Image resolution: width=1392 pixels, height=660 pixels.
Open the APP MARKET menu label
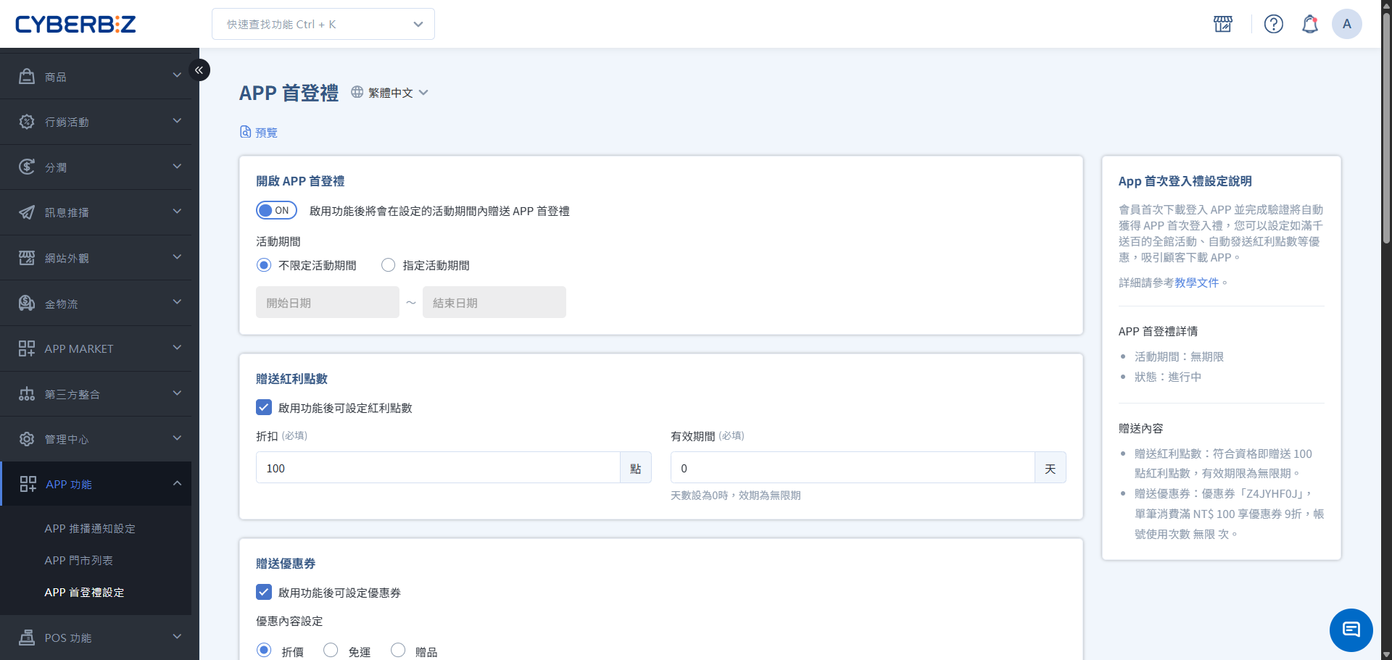pyautogui.click(x=79, y=349)
